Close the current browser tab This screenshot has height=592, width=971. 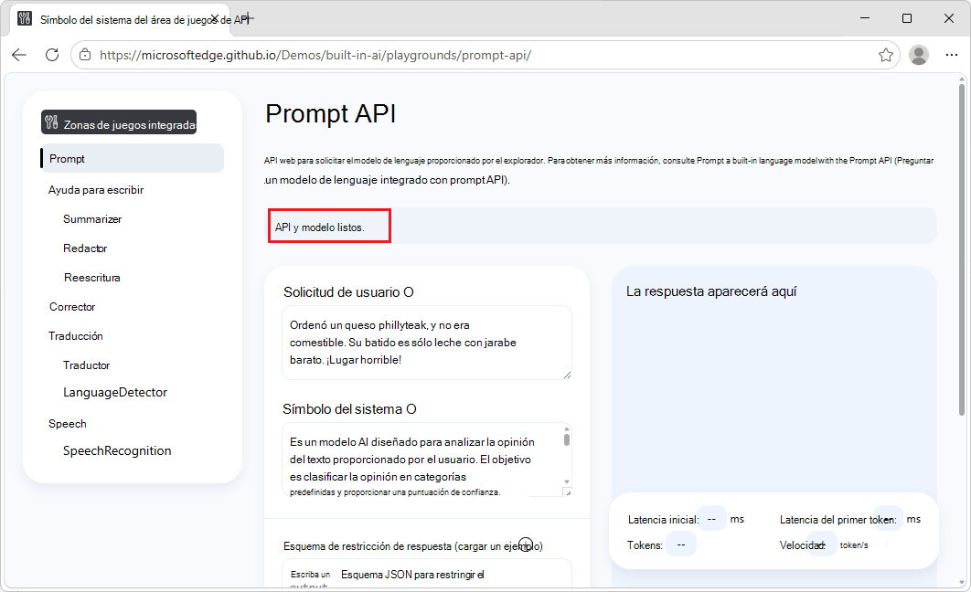click(215, 18)
